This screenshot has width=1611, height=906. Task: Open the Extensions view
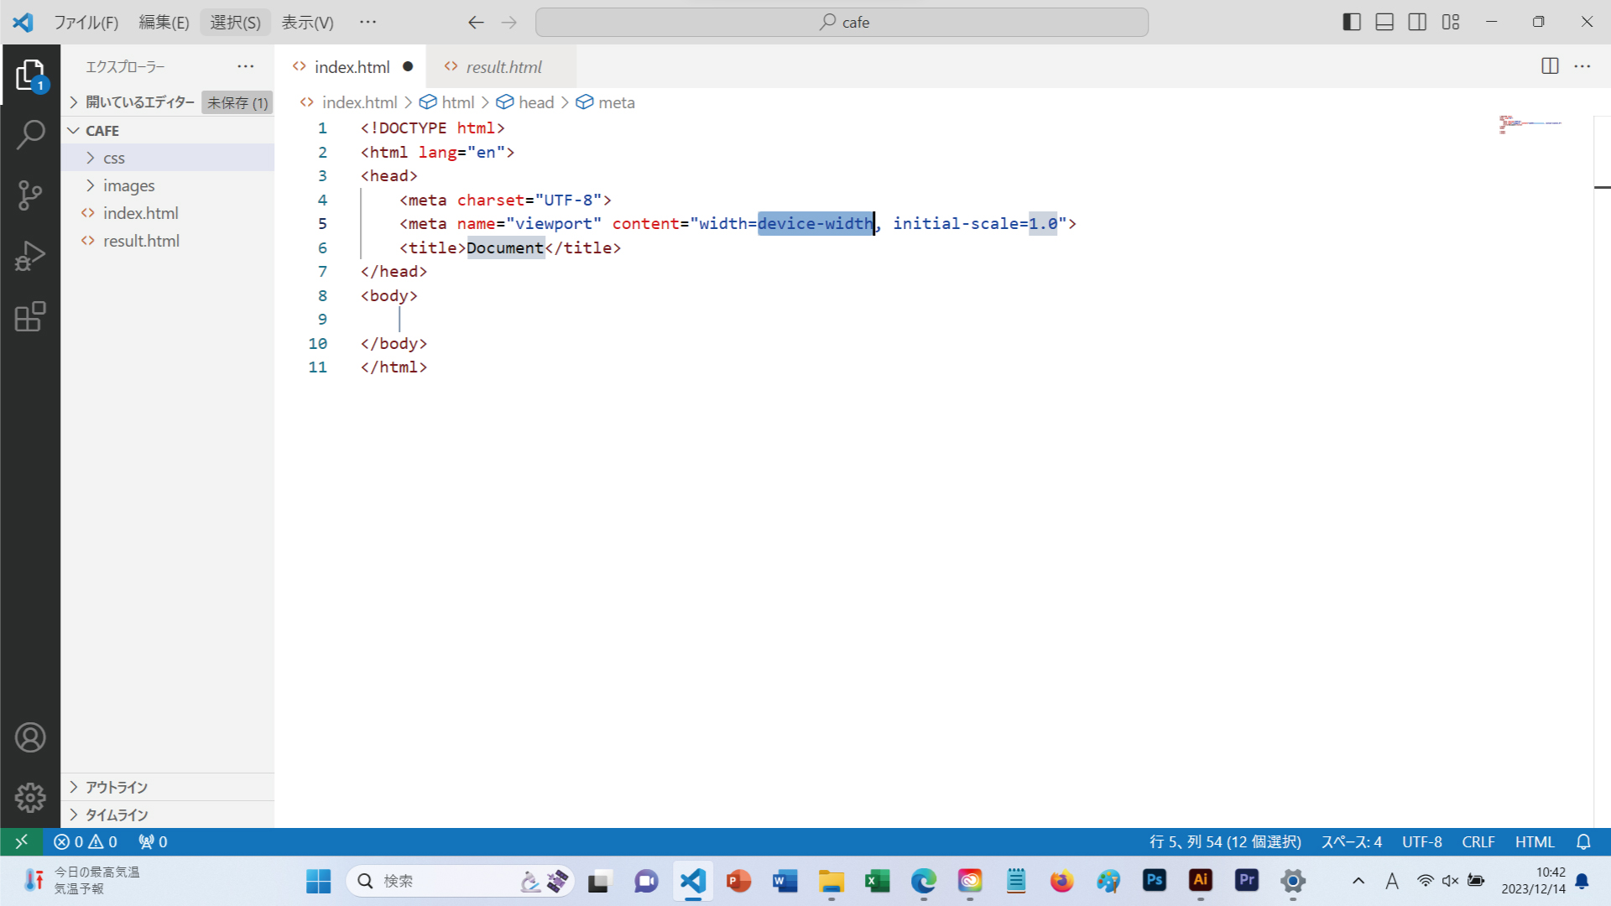31,317
